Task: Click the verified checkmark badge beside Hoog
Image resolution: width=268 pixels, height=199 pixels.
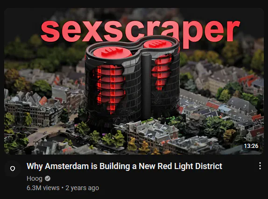Action: [x=48, y=178]
